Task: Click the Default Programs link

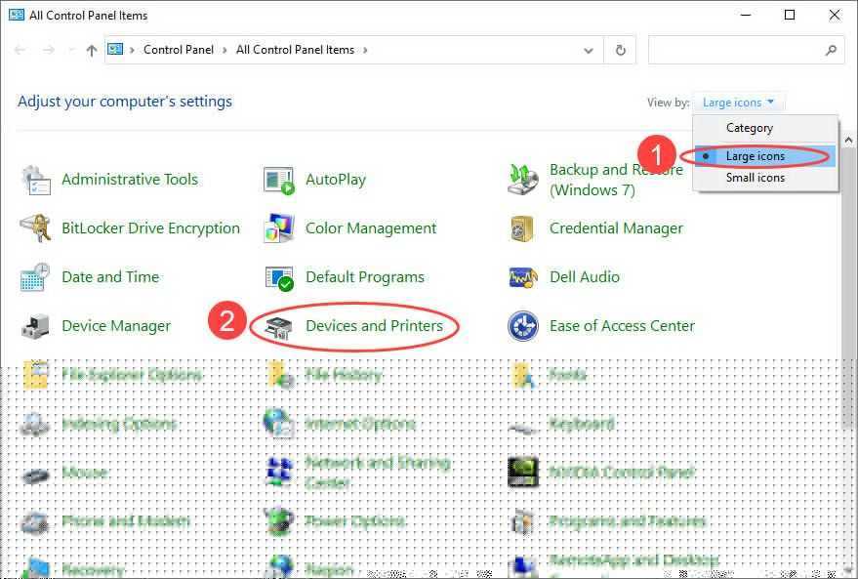Action: point(364,277)
